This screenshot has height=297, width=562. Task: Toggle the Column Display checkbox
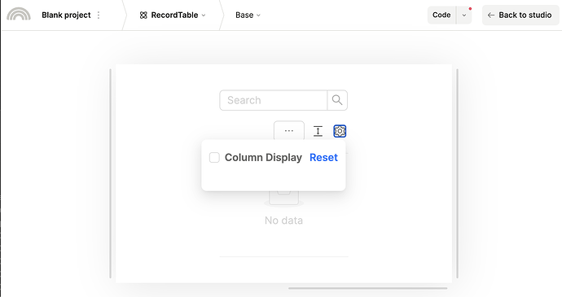(214, 157)
